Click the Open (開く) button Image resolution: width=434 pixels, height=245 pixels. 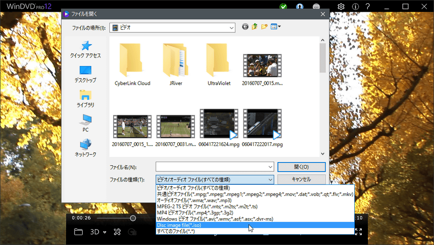pos(301,167)
